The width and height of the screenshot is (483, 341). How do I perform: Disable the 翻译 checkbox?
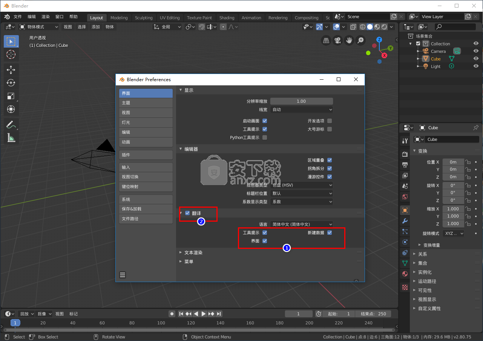(x=187, y=213)
